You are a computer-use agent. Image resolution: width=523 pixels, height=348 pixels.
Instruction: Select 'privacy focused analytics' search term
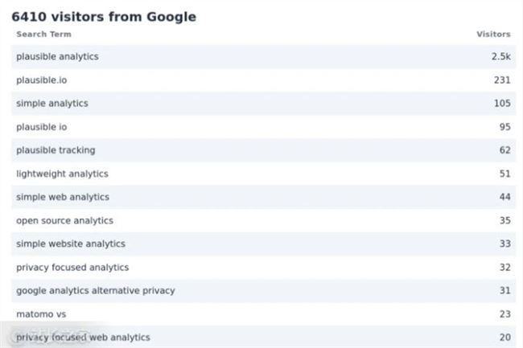click(72, 268)
